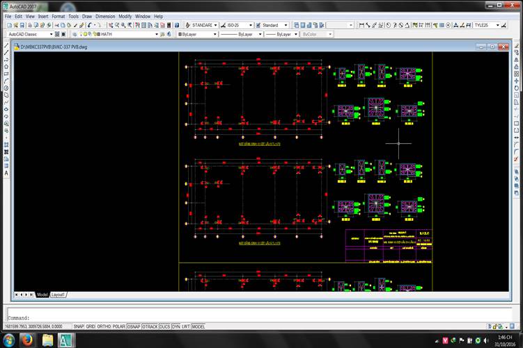This screenshot has height=348, width=523.
Task: Open the Dimension menu
Action: coord(105,16)
